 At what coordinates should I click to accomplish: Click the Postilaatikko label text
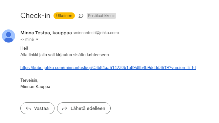99,16
